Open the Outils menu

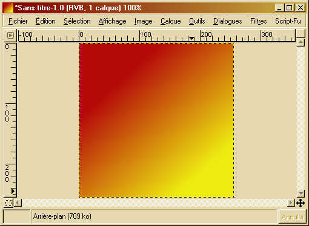pos(197,21)
